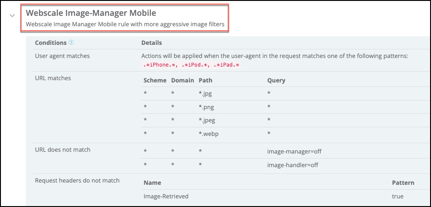
Task: Click the iPhone, iPod, iPad pattern text
Action: (x=191, y=65)
